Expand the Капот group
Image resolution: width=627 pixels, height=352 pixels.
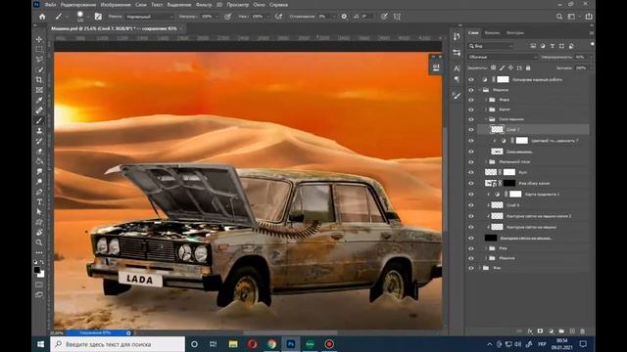tap(486, 110)
